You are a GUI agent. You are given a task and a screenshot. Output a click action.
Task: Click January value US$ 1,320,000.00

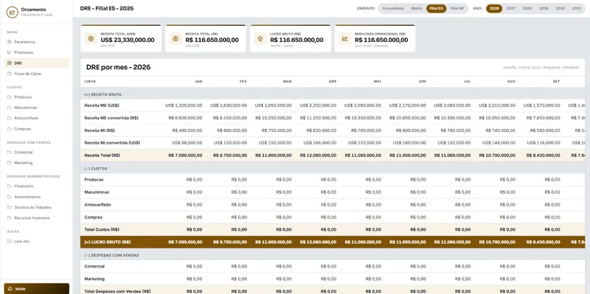pyautogui.click(x=184, y=105)
